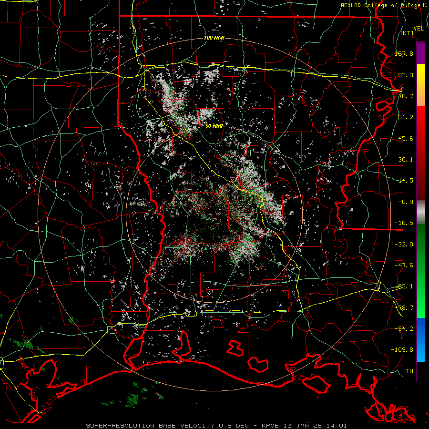
Task: Select the -0.9 scale value
Action: pos(406,202)
